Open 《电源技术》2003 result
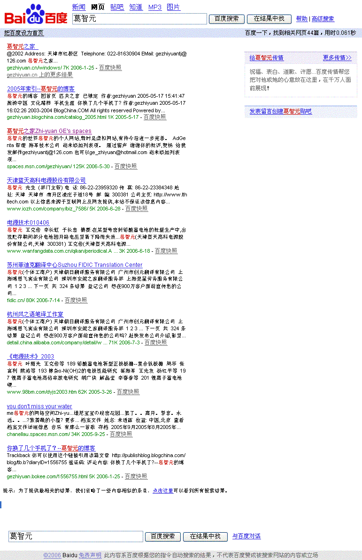362x560 pixels. coord(31,357)
